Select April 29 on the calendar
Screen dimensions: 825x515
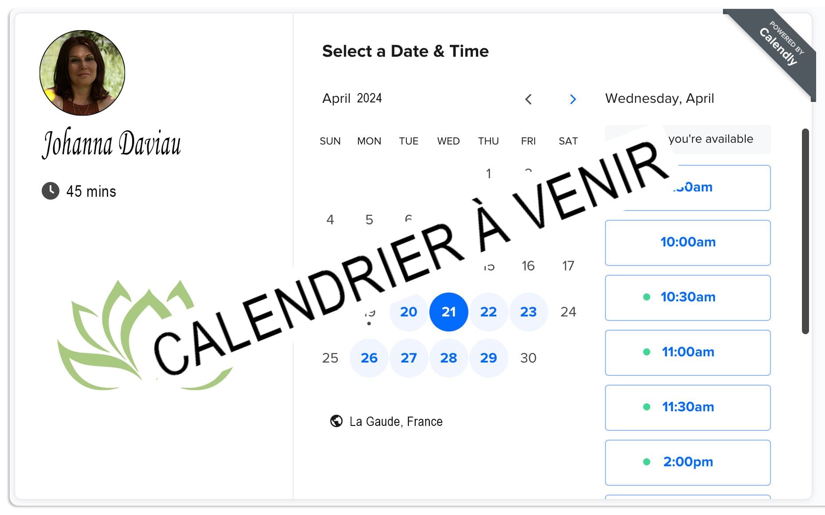tap(488, 358)
